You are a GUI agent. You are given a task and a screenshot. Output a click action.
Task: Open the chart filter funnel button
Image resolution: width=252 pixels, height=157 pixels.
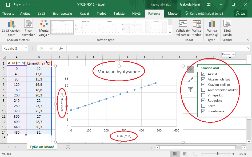190,90
